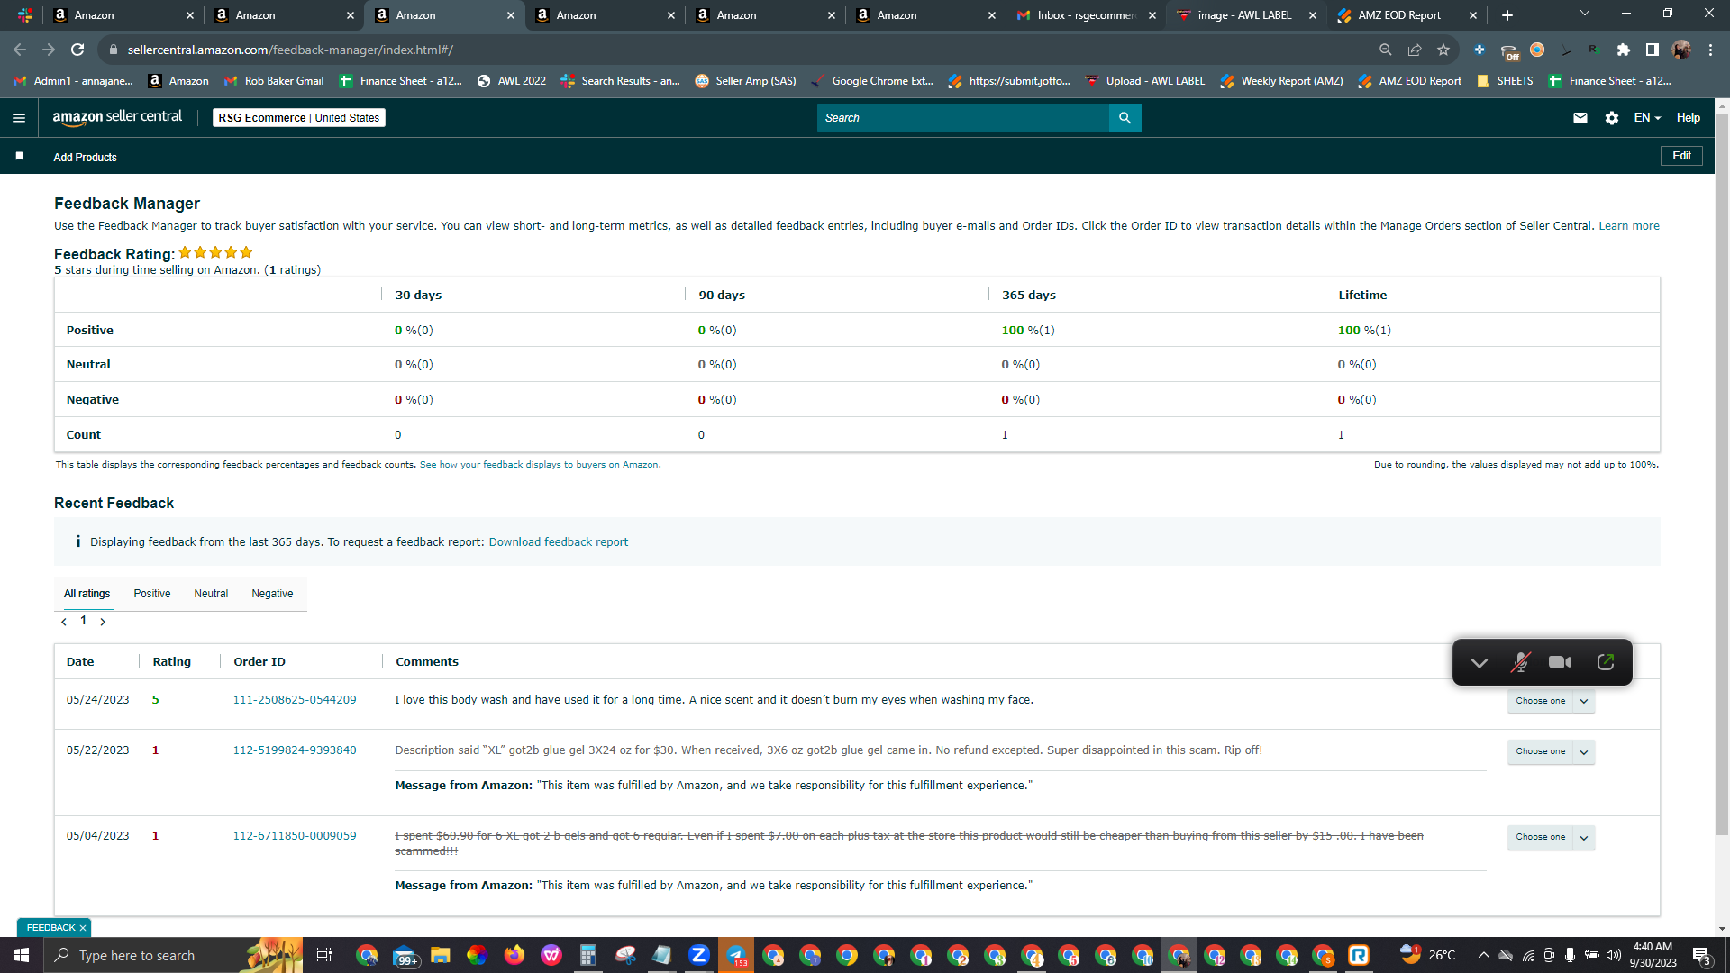
Task: Open the Help link in Seller Central header
Action: pos(1689,118)
